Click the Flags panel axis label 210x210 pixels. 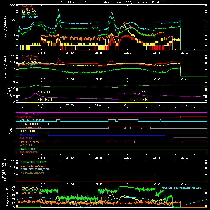11,131
